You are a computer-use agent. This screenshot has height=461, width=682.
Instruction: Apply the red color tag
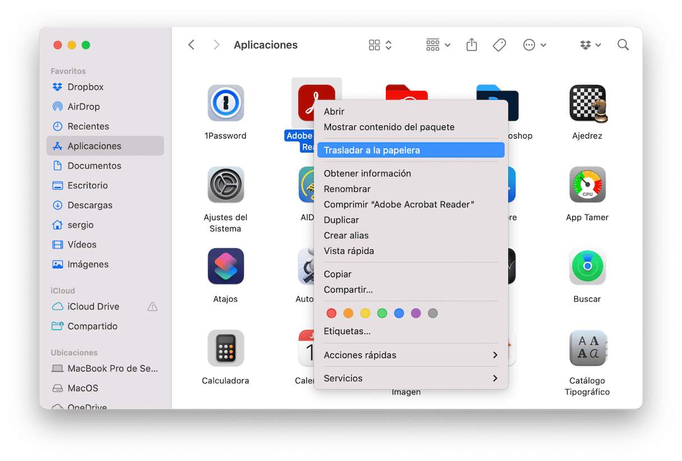(x=331, y=313)
